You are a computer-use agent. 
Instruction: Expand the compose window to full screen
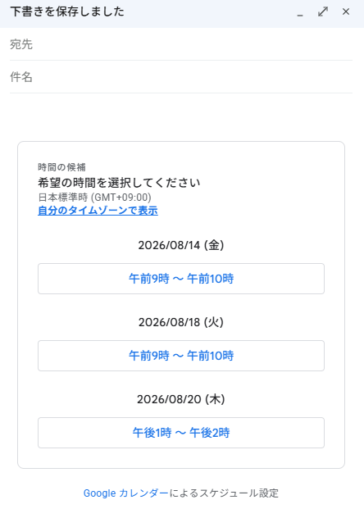coord(323,11)
